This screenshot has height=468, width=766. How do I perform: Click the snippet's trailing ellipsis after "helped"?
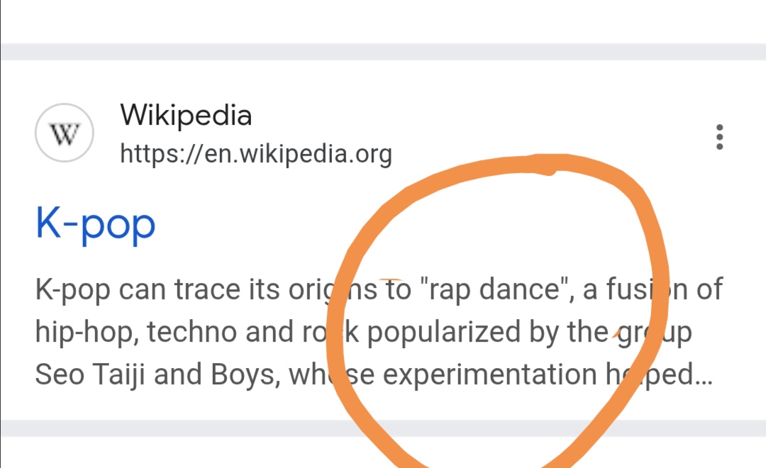(704, 377)
